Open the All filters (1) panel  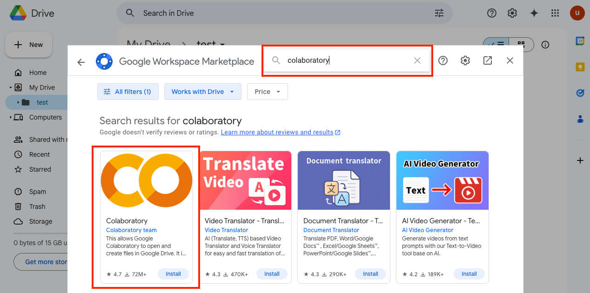coord(127,92)
